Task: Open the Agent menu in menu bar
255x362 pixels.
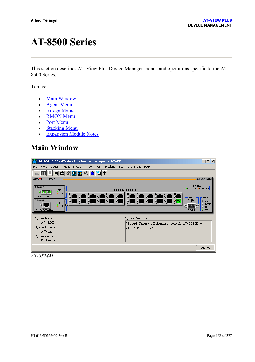Action: (66, 167)
